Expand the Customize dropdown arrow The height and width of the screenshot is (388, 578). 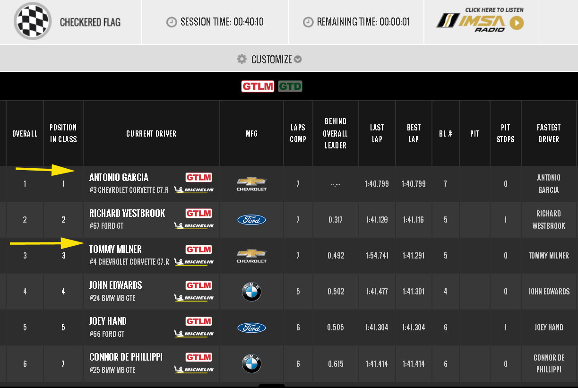point(298,60)
